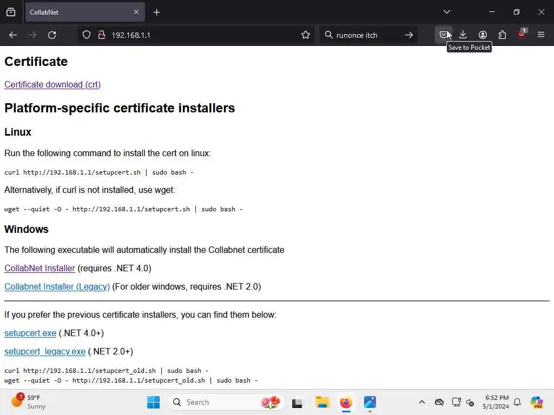Click the search box containing runonce itch

coord(367,35)
